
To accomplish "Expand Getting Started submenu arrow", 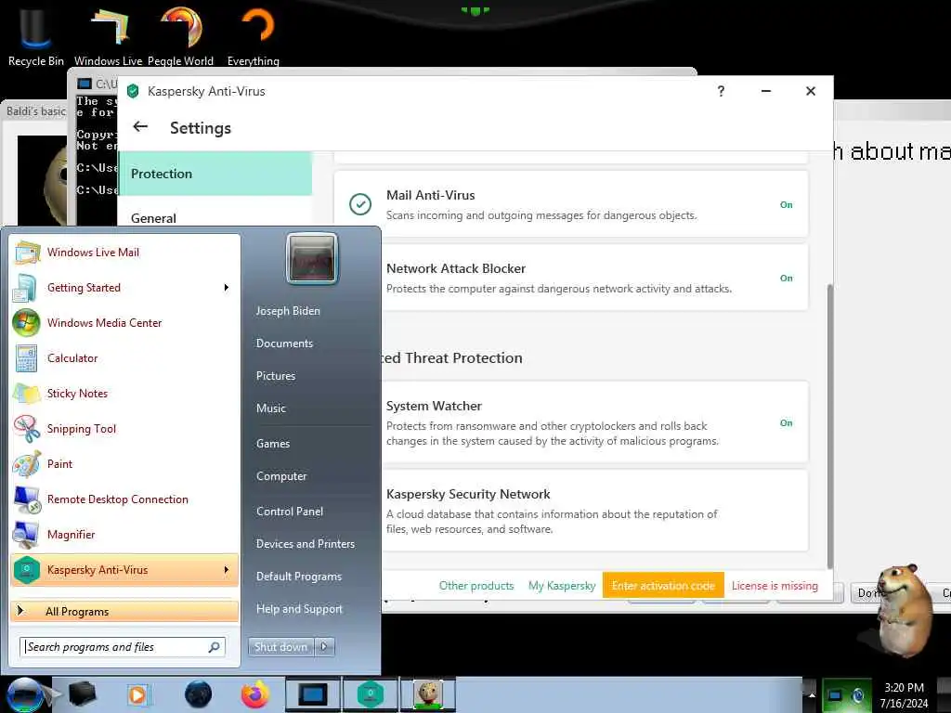I will point(227,288).
